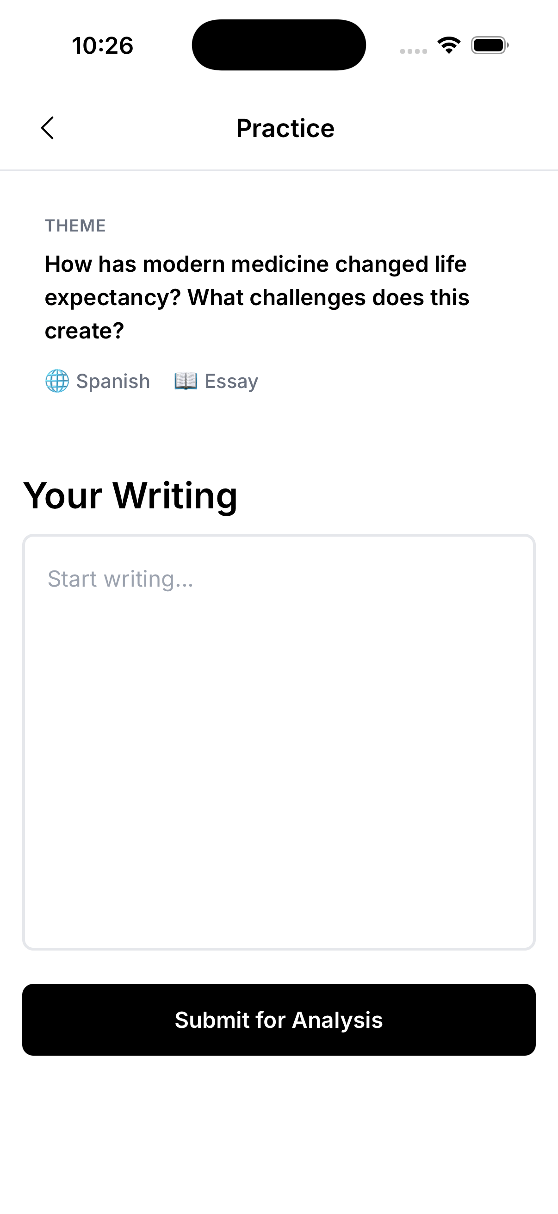
Task: Focus the empty middle of the writing box
Action: [x=279, y=763]
